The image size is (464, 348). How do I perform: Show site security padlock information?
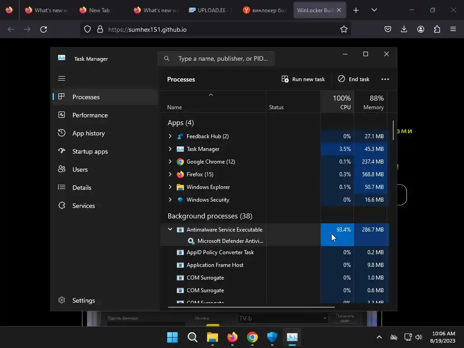[x=100, y=29]
